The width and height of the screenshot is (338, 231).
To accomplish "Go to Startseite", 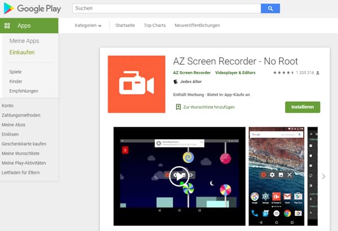I will click(125, 25).
